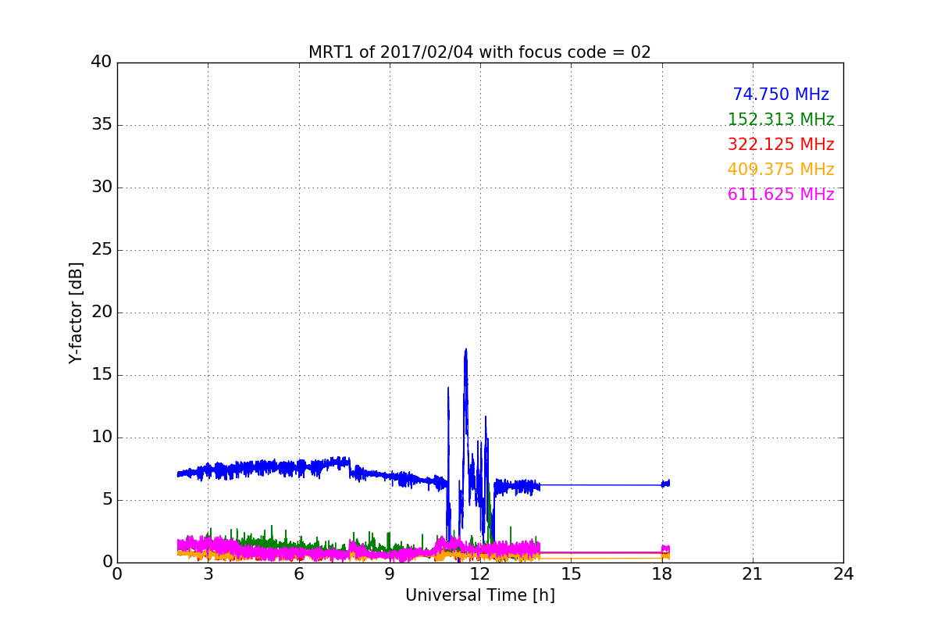Click the x-axis tick value 3
937x625 pixels.
[x=208, y=574]
